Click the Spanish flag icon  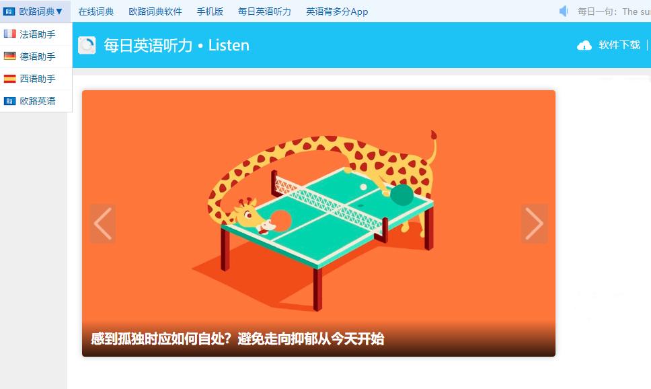10,79
